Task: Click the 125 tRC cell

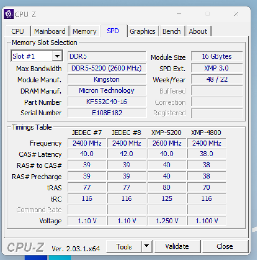Action: coord(167,199)
